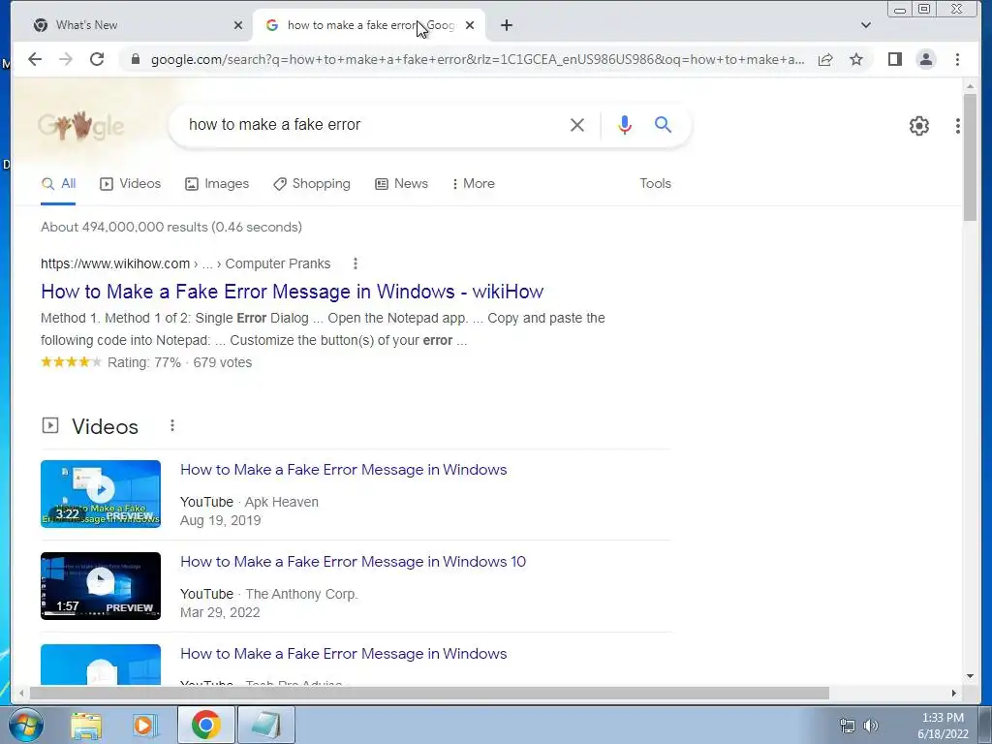Image resolution: width=992 pixels, height=744 pixels.
Task: Go back with the browser back arrow
Action: click(35, 59)
